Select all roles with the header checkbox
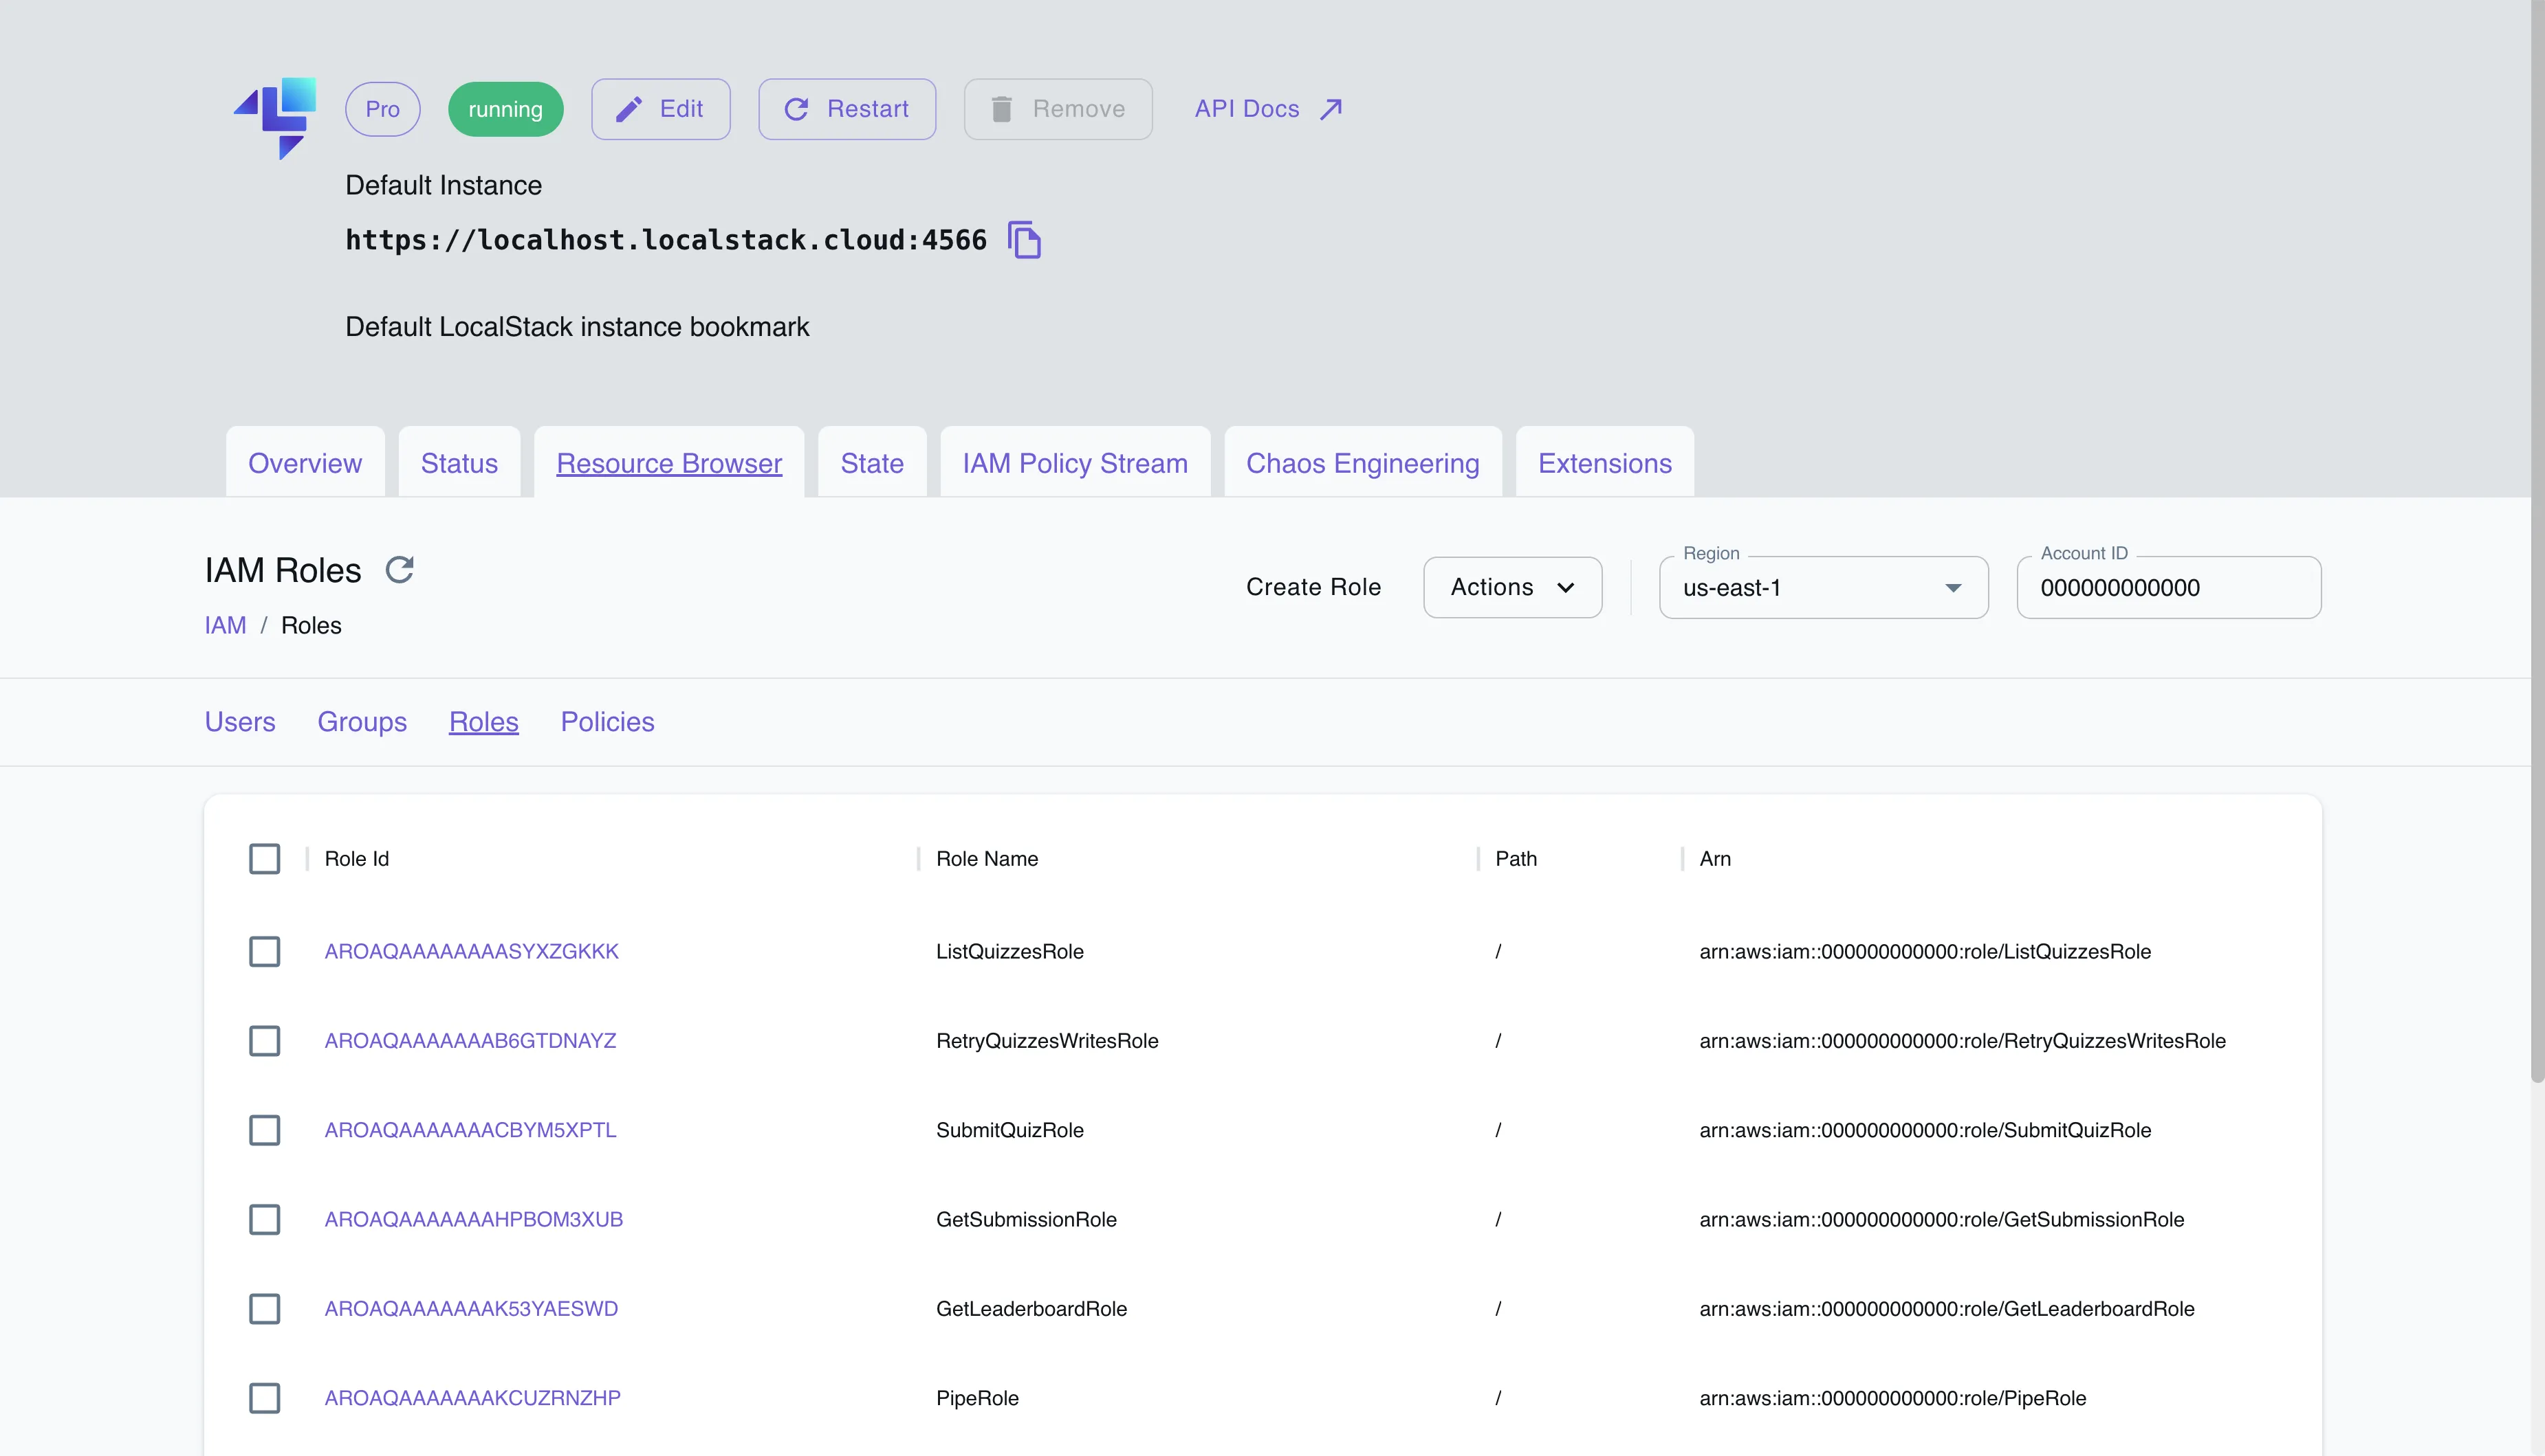This screenshot has height=1456, width=2545. [264, 858]
